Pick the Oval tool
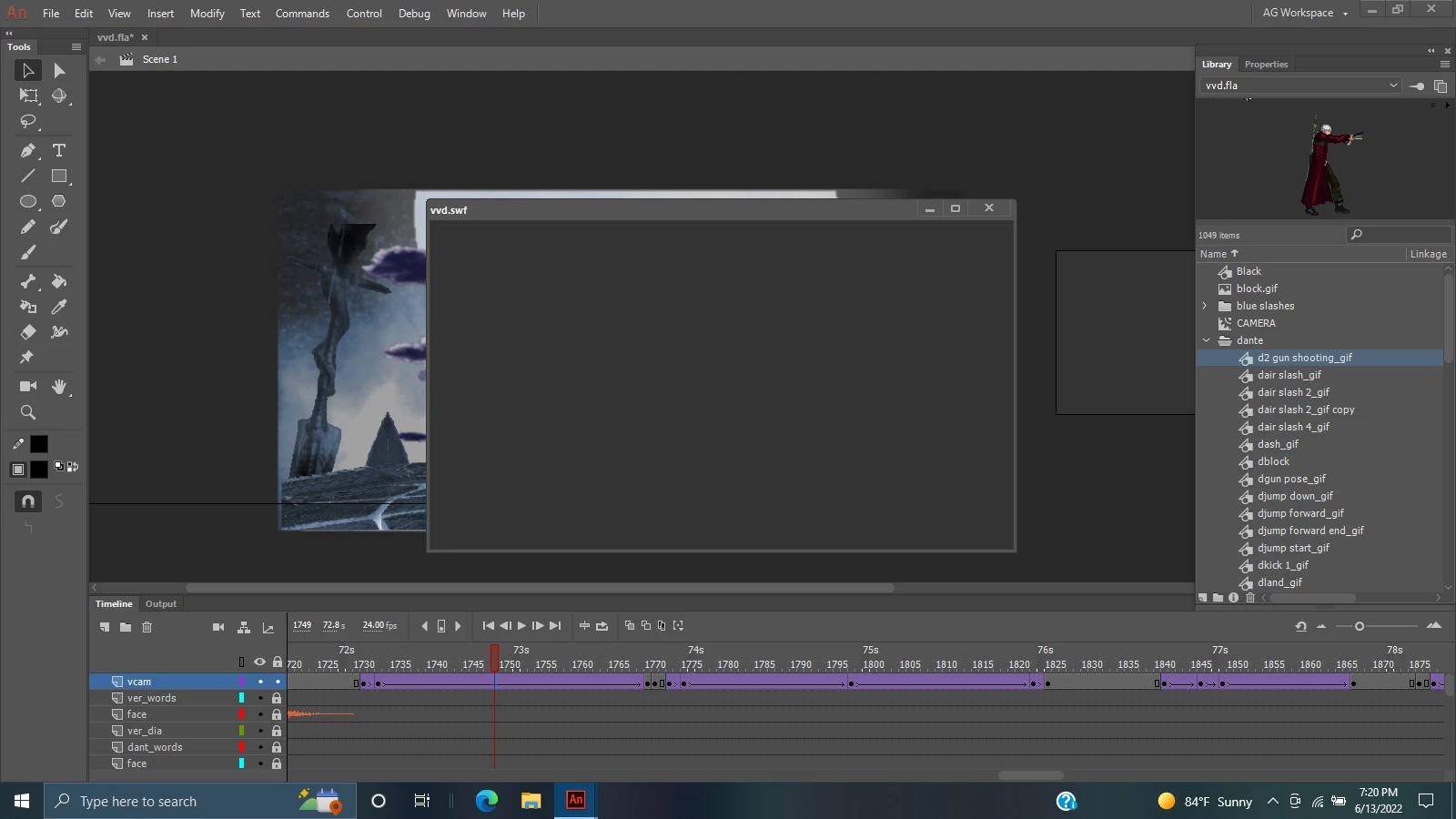 (x=28, y=201)
